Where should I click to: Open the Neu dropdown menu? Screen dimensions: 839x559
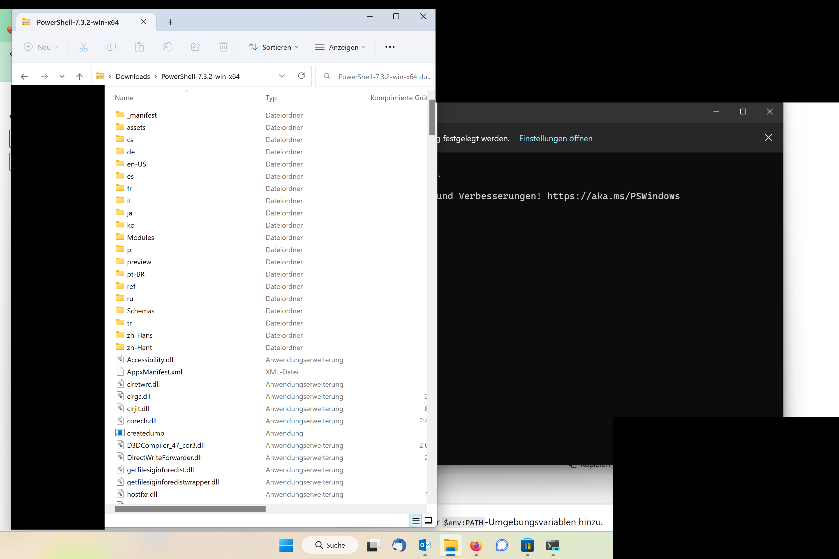41,47
